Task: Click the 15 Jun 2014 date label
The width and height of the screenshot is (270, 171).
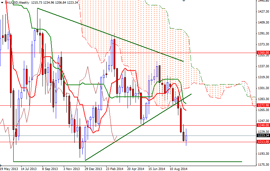Action: (157, 169)
